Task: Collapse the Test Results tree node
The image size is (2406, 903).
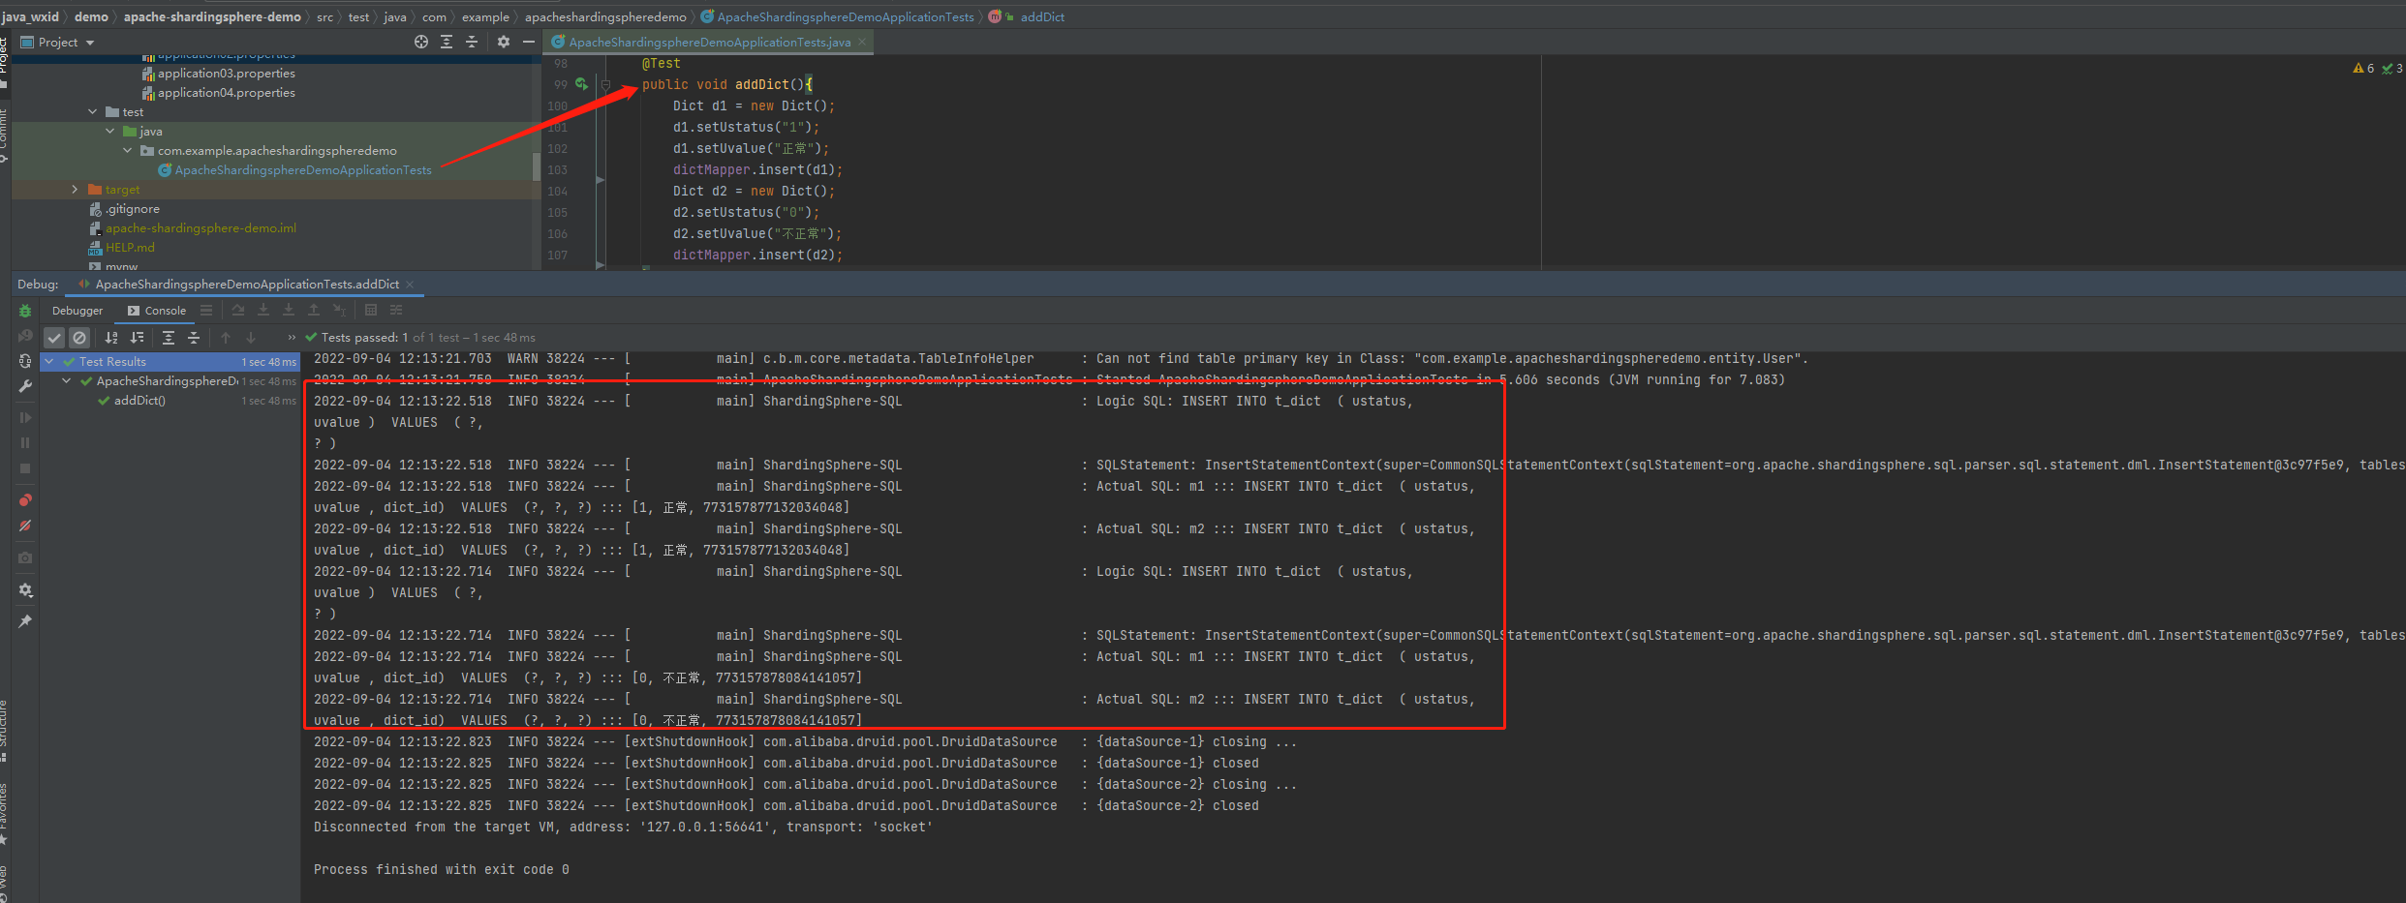Action: click(x=49, y=362)
